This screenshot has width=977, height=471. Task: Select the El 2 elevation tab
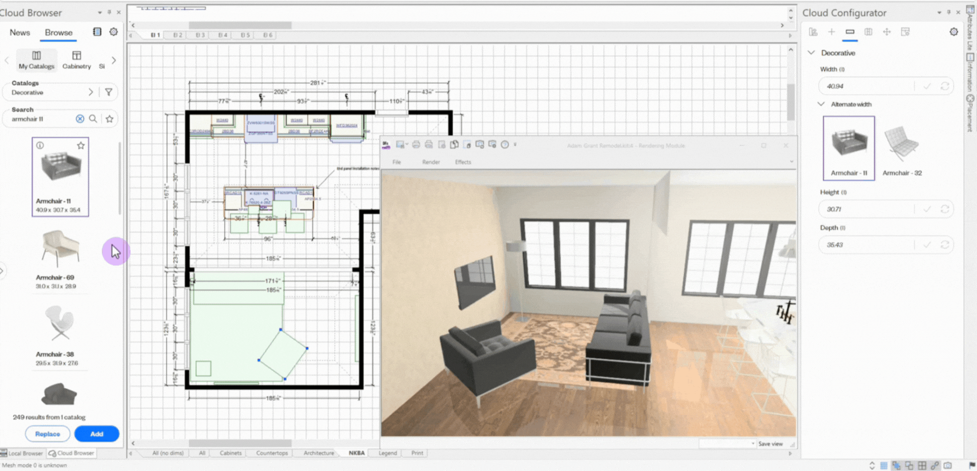click(x=177, y=35)
